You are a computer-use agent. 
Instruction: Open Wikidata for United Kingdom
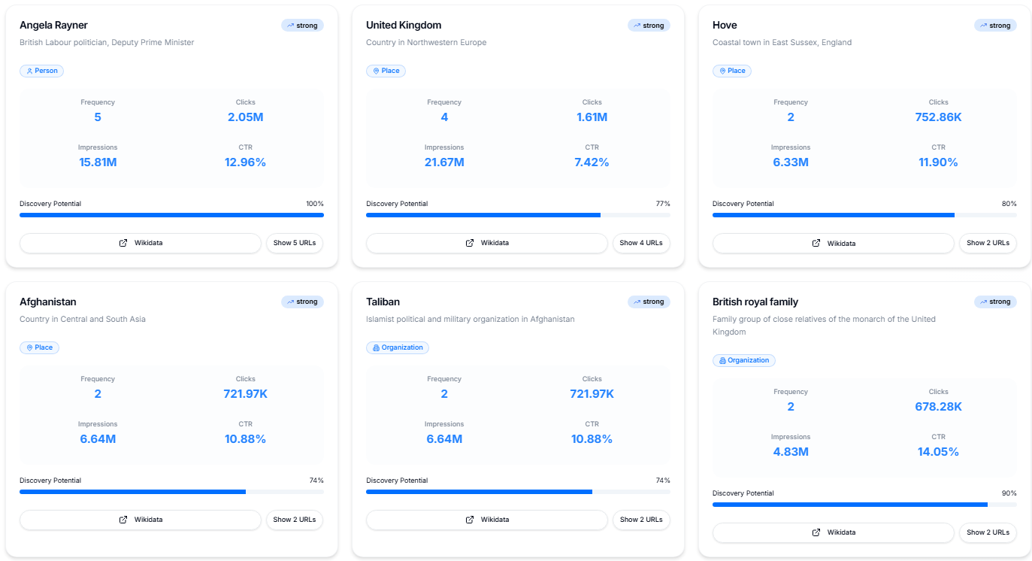coord(486,243)
